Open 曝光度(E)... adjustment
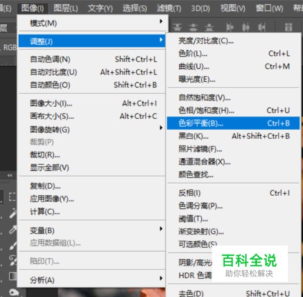The height and width of the screenshot is (297, 303). [x=233, y=79]
